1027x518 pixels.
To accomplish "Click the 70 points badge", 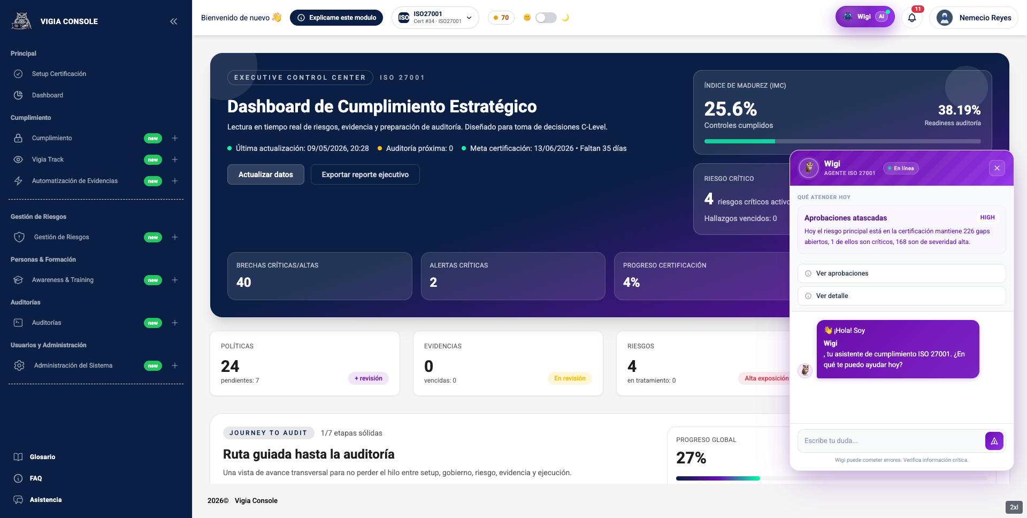I will point(501,18).
